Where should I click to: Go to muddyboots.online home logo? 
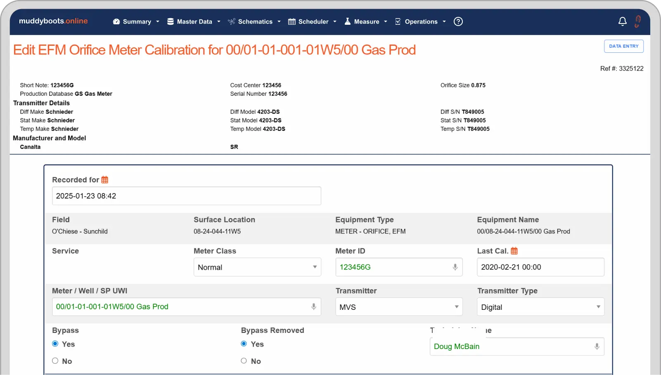click(x=53, y=21)
